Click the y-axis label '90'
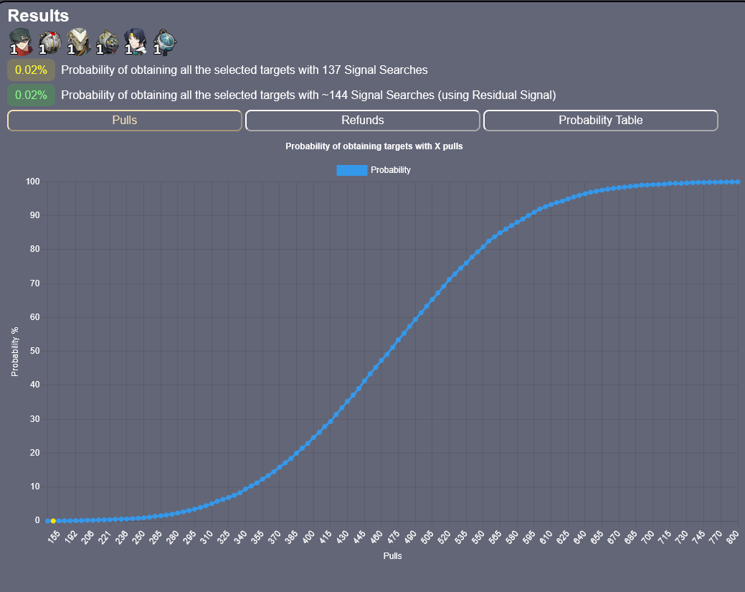The image size is (745, 592). tap(34, 215)
